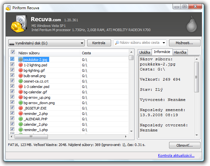Select the file reminder_2.php
The image size is (210, 166).
(x=36, y=114)
